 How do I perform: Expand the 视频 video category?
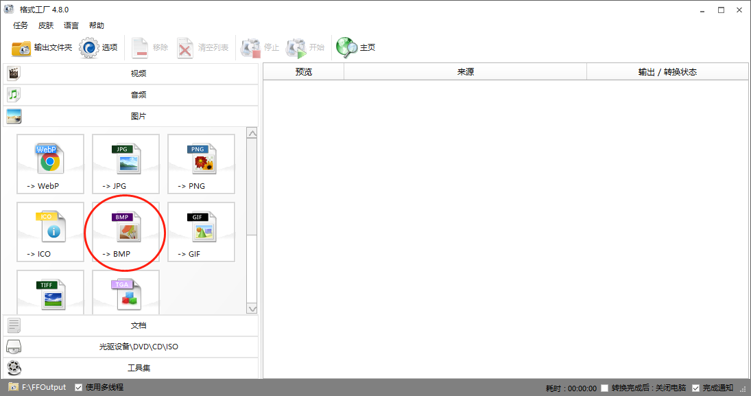pos(131,73)
